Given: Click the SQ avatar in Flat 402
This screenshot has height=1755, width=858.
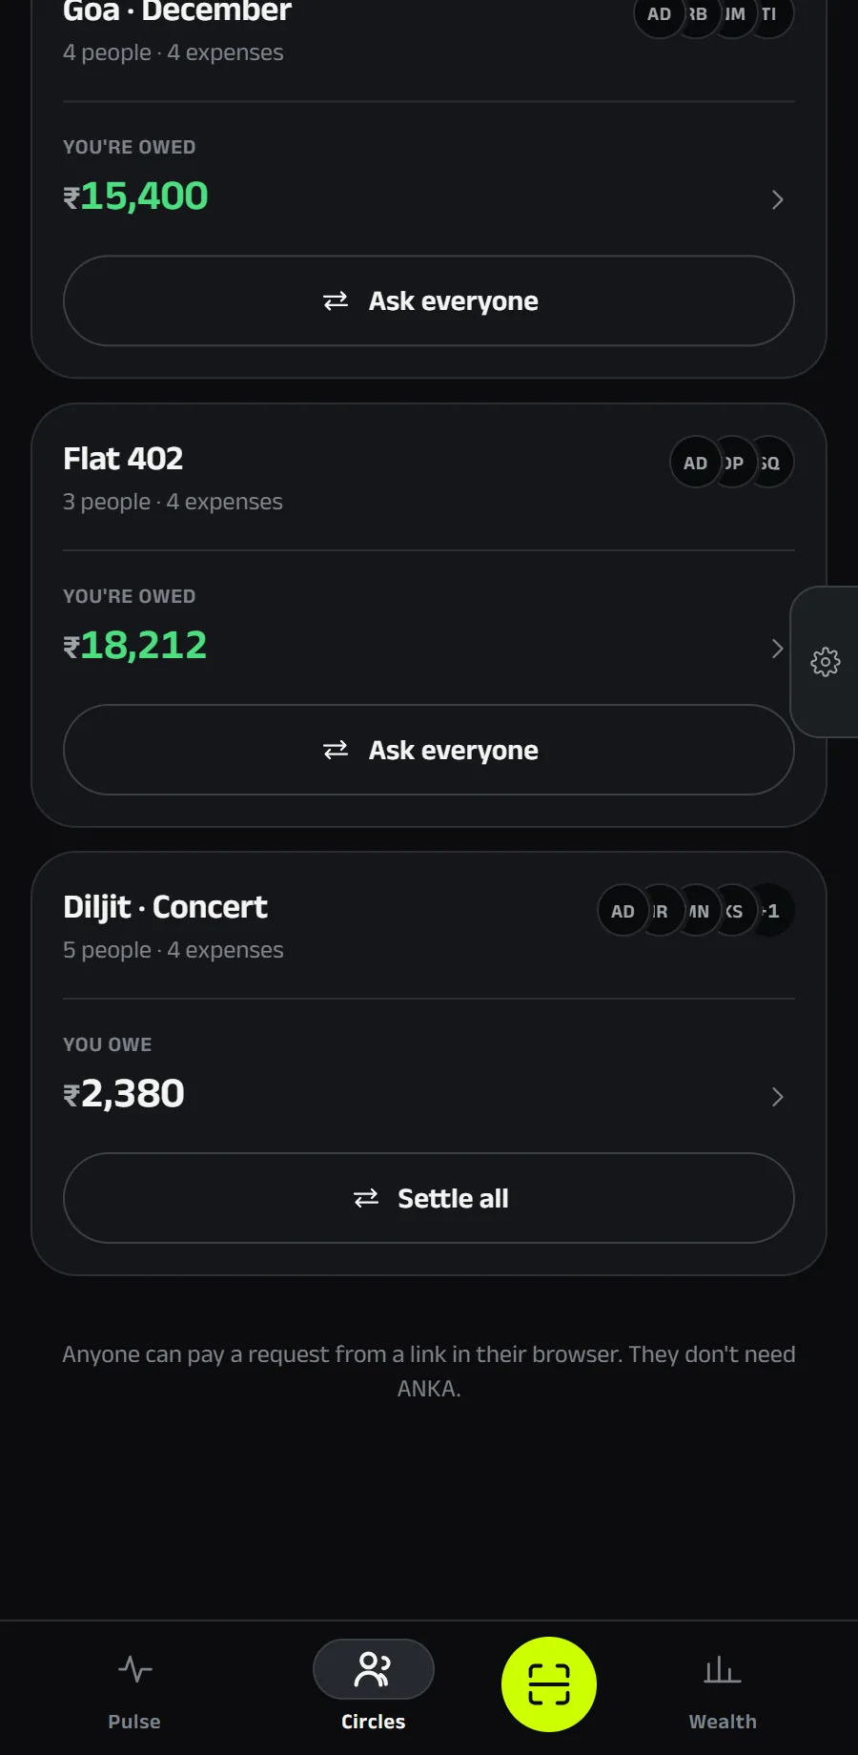Looking at the screenshot, I should pos(773,463).
